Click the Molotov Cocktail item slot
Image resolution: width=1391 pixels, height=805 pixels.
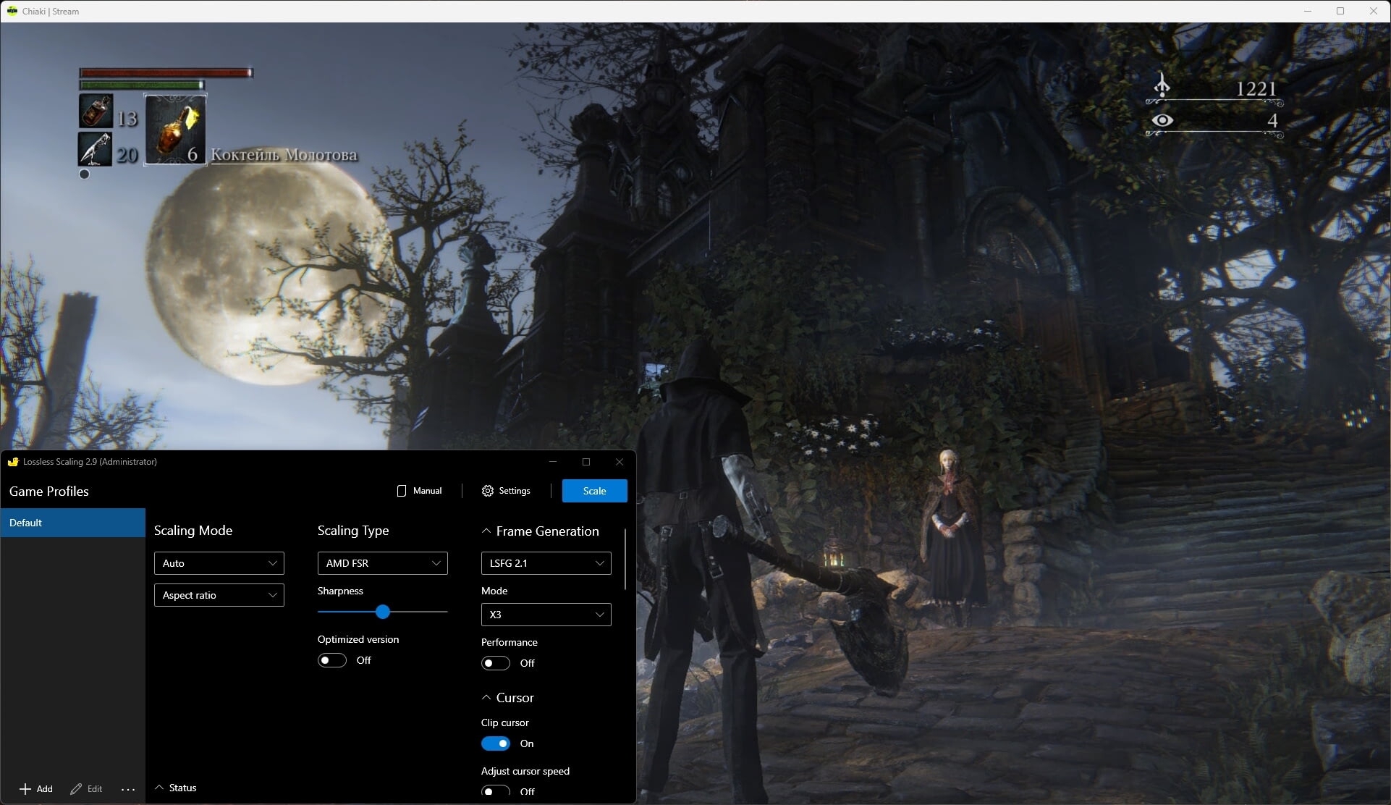(x=176, y=130)
